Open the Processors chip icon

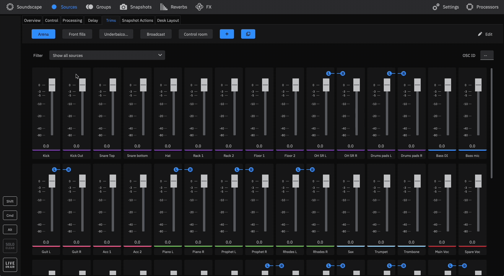click(x=470, y=7)
